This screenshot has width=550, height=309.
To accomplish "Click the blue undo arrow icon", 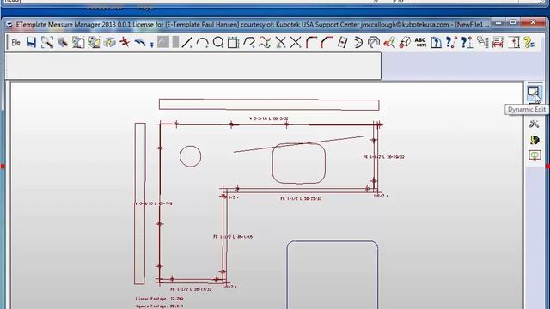I will pos(140,43).
